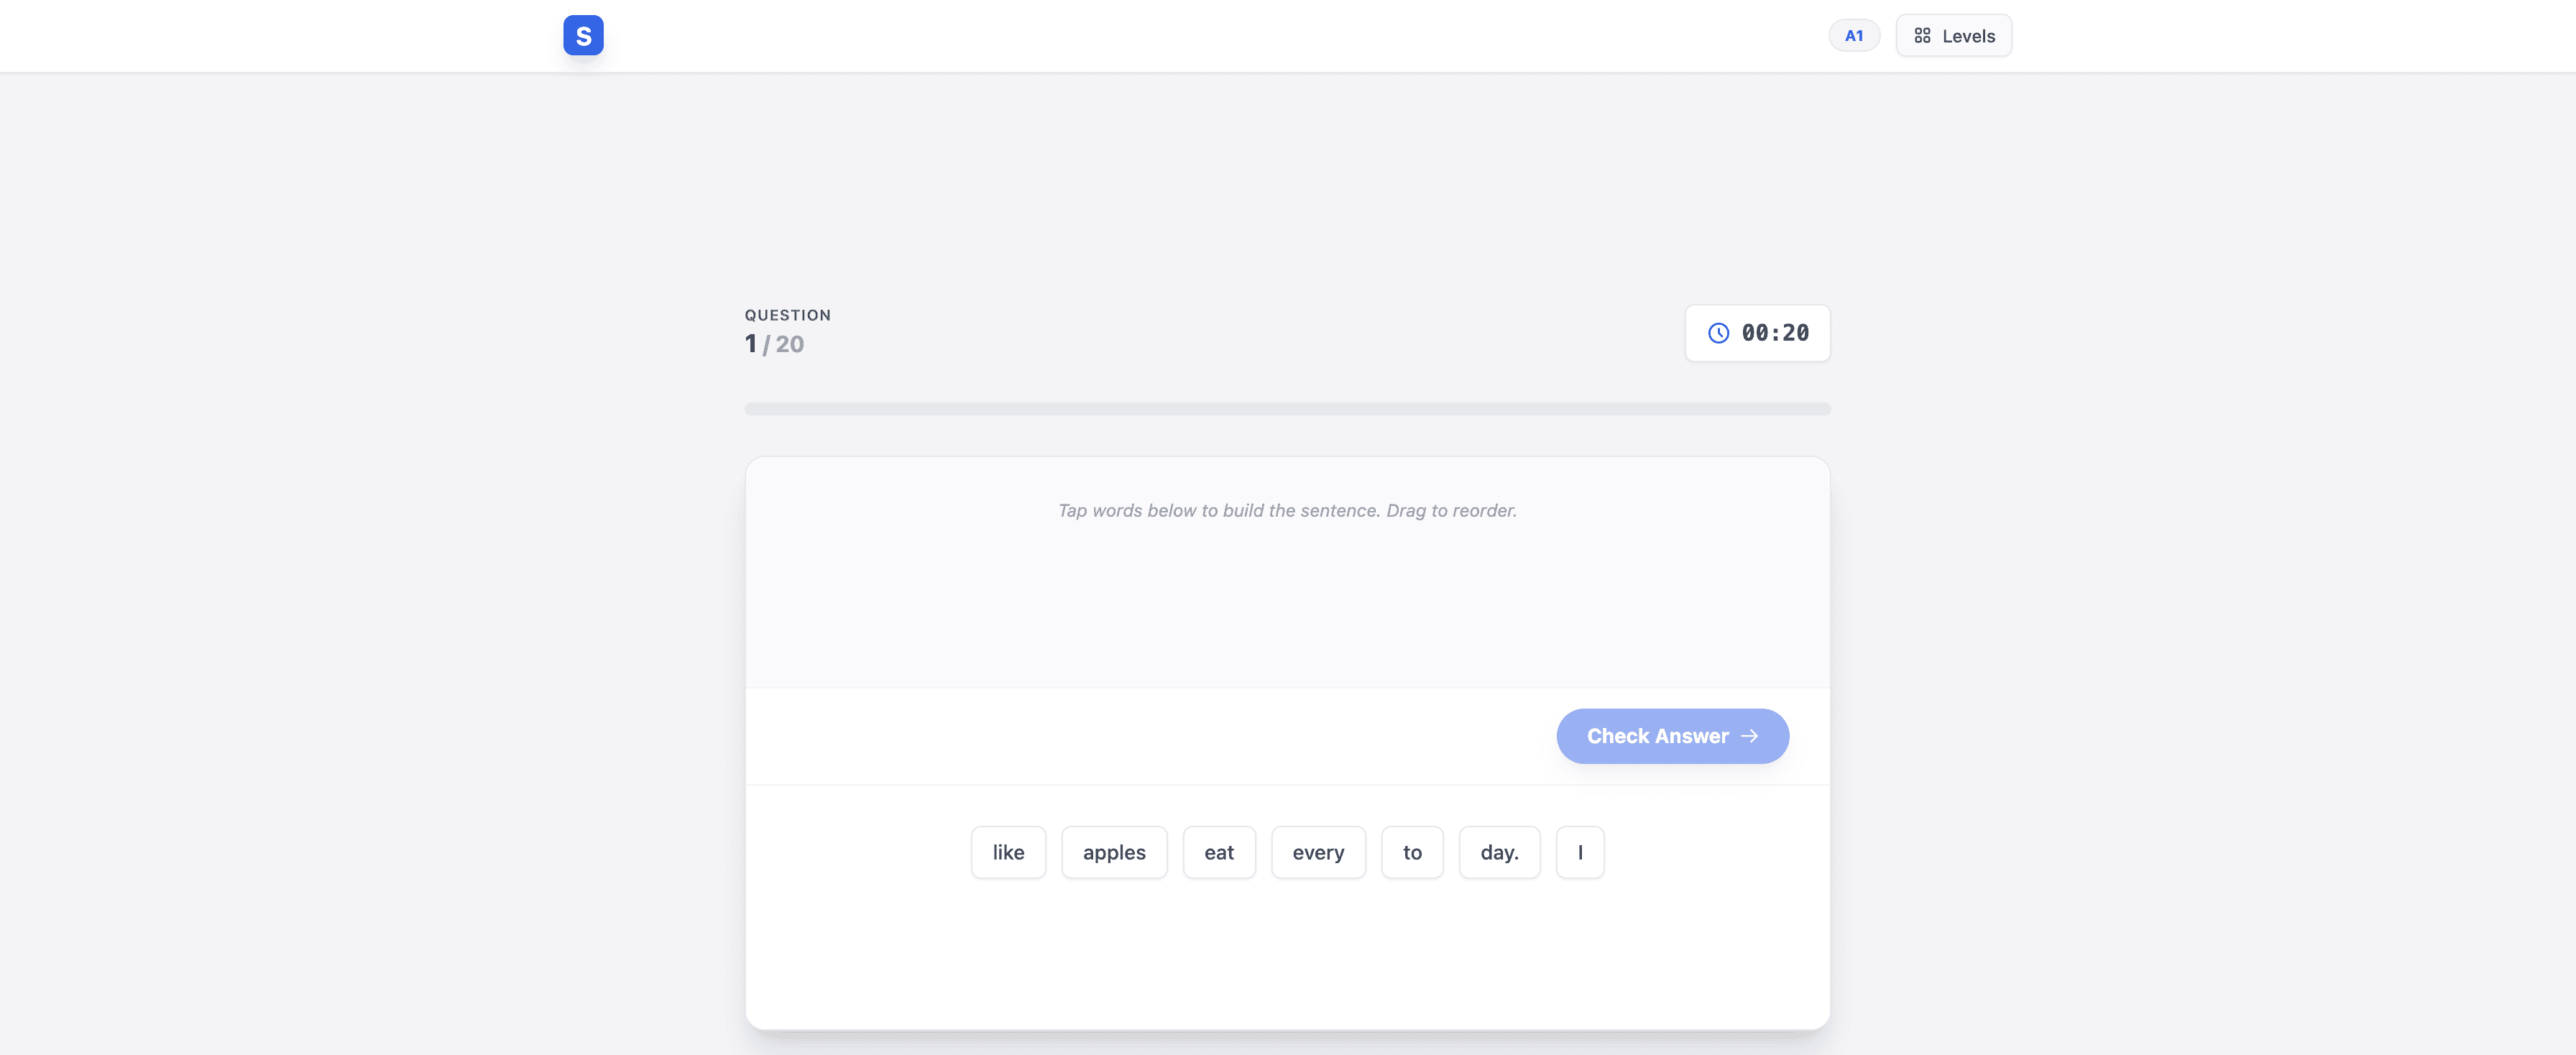Image resolution: width=2576 pixels, height=1055 pixels.
Task: Click the question counter 1 / 20
Action: pos(774,344)
